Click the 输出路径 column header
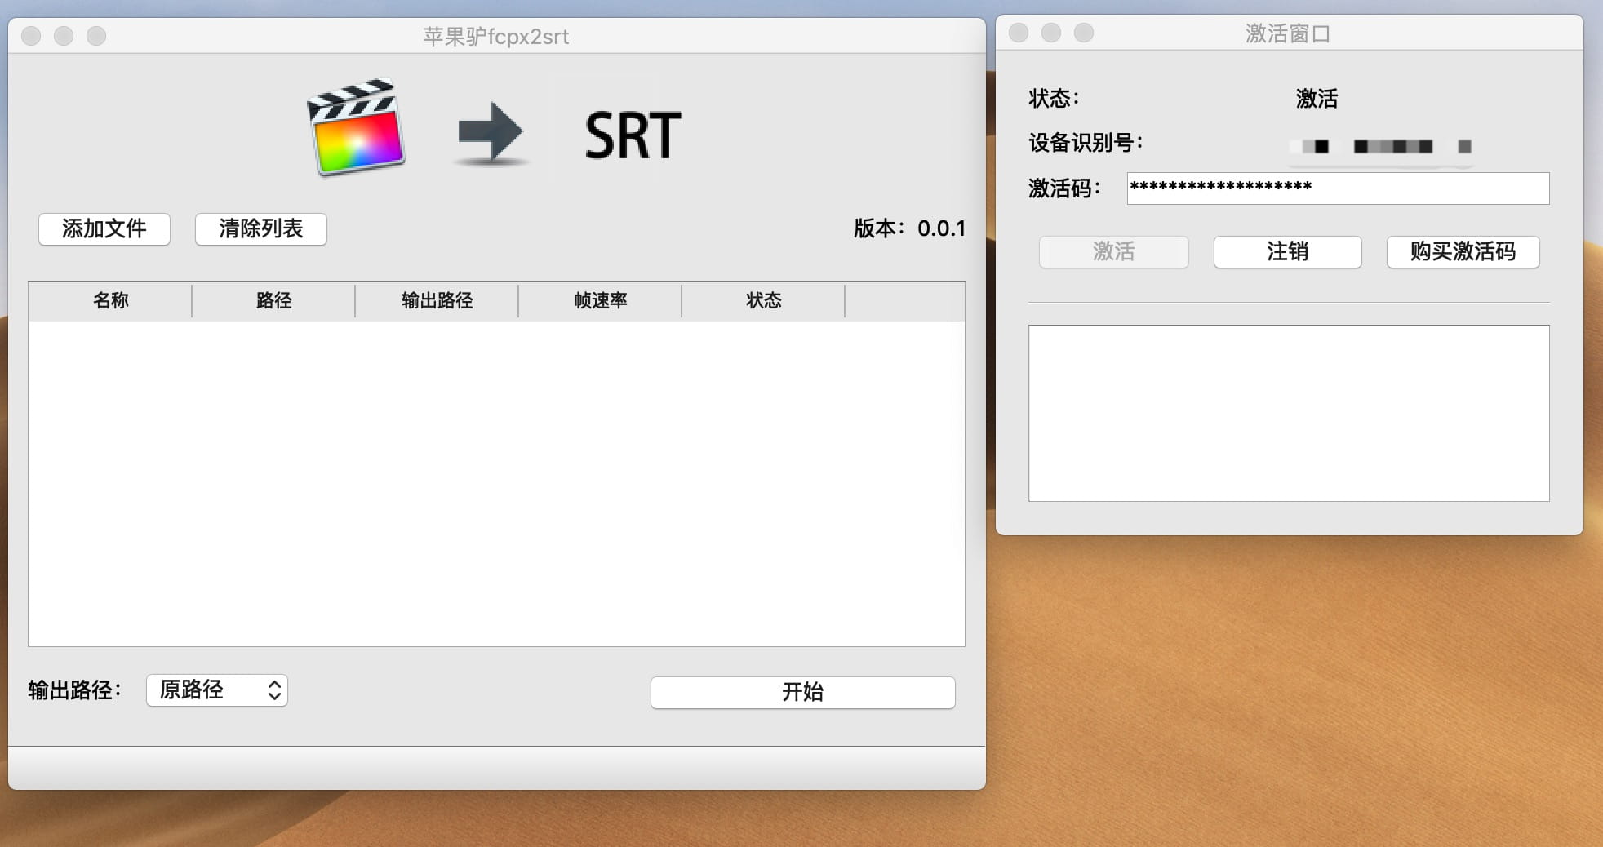The width and height of the screenshot is (1603, 847). (437, 300)
